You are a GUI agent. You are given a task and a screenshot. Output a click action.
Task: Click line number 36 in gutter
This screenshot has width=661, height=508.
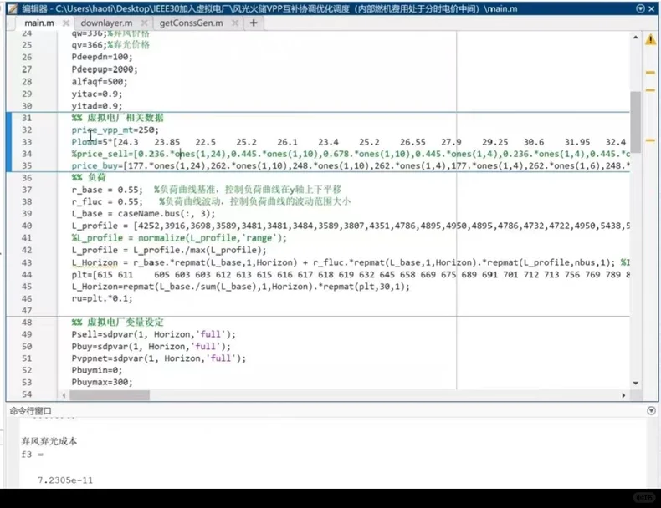pos(27,178)
